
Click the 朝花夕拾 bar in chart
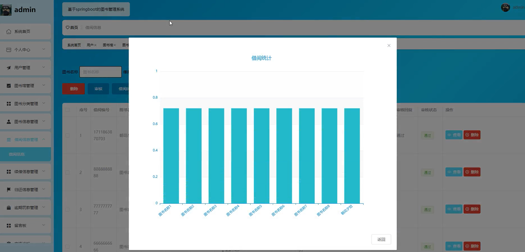pyautogui.click(x=352, y=156)
